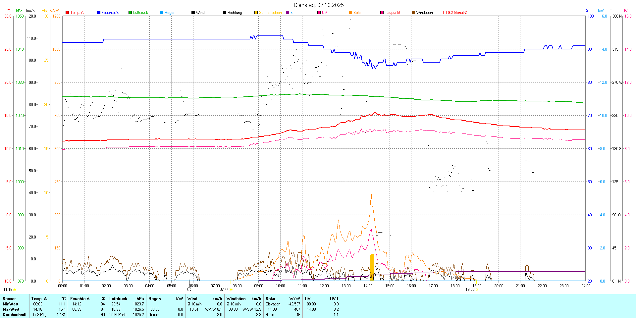
Task: Toggle the 9.2 Monat-Ø legend checkbox
Action: click(445, 13)
